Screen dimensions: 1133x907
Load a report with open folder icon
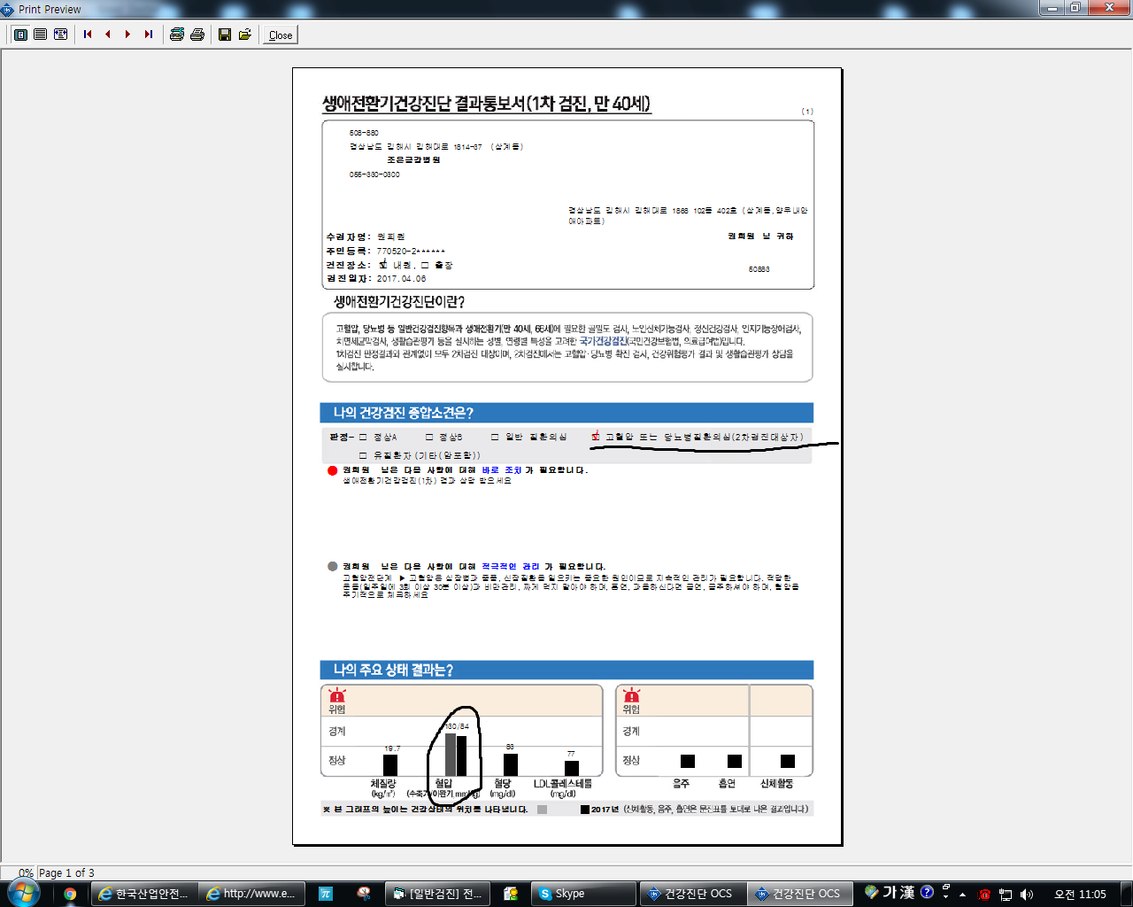245,35
